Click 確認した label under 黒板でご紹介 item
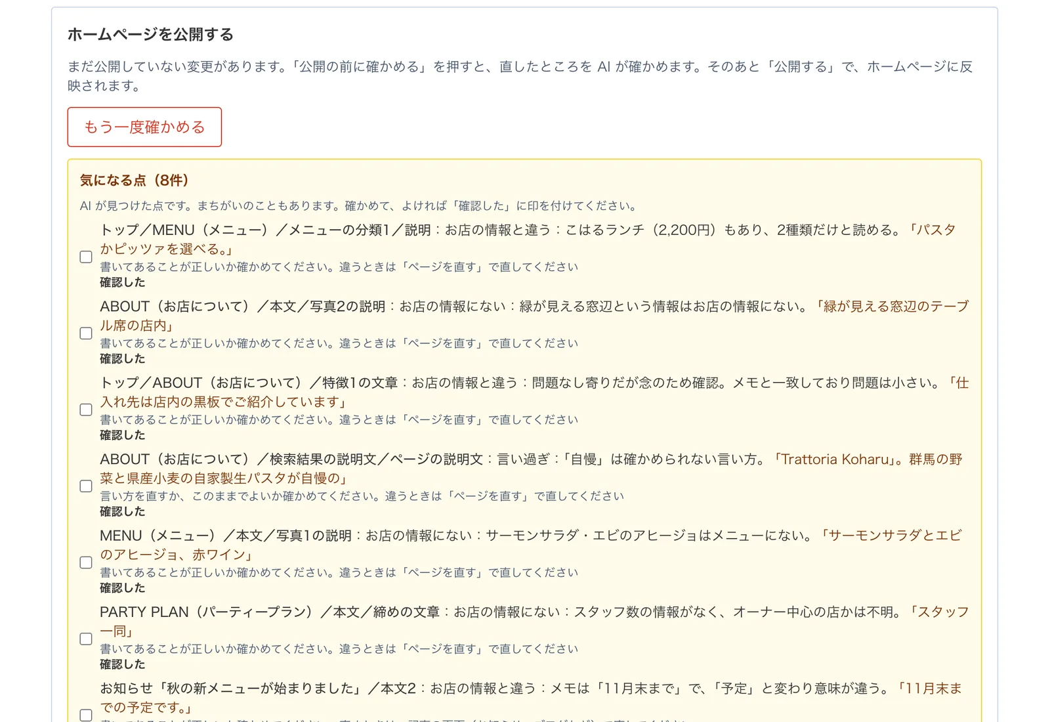This screenshot has width=1050, height=722. (x=123, y=435)
